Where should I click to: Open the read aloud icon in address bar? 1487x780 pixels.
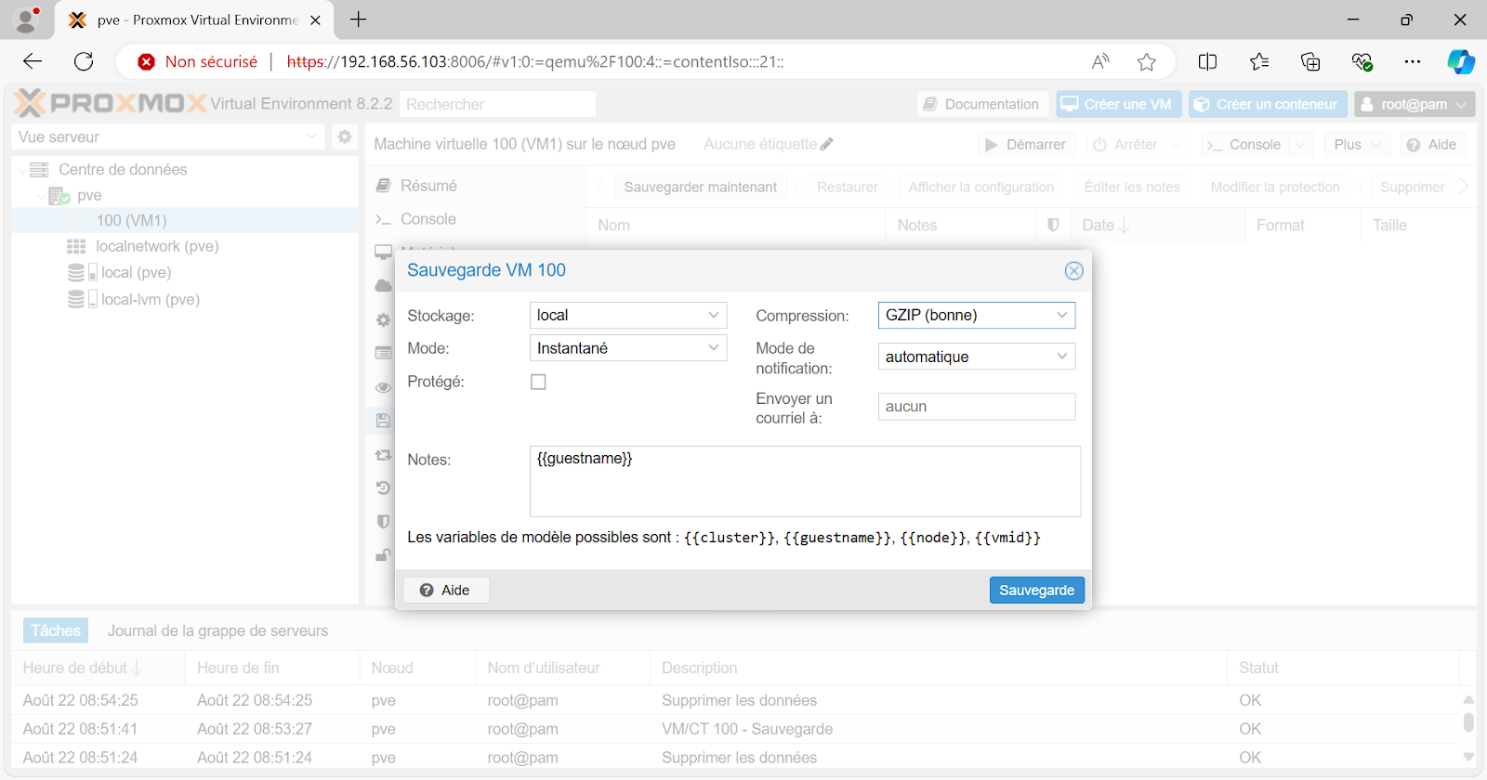coord(1100,61)
